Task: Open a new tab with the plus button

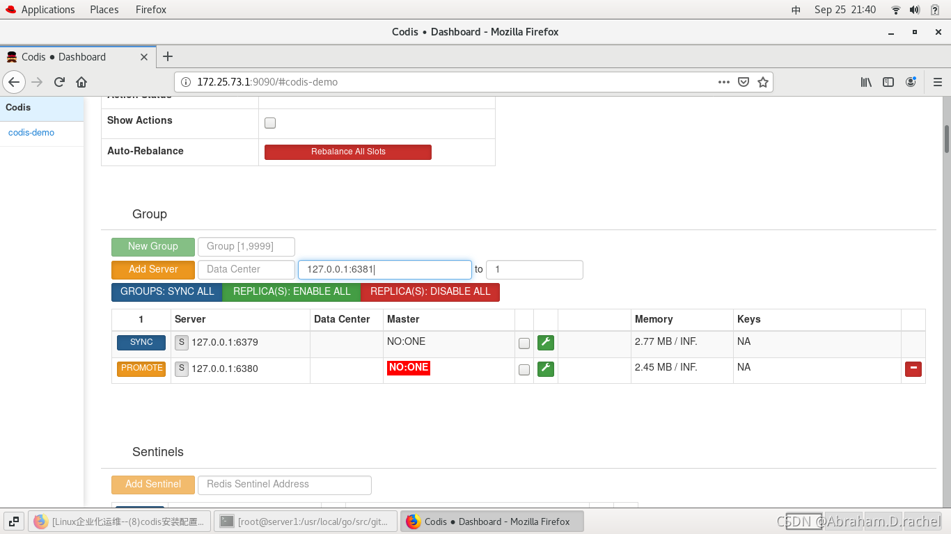Action: click(x=168, y=56)
